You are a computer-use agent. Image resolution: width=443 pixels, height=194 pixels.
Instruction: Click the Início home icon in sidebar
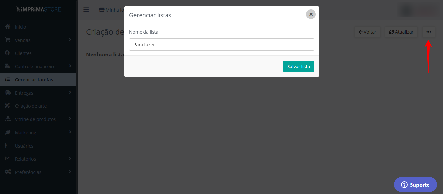[7, 27]
